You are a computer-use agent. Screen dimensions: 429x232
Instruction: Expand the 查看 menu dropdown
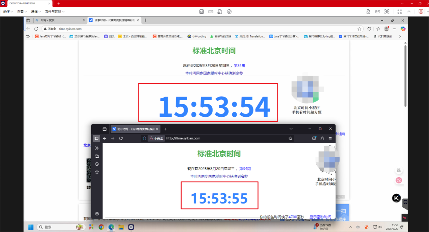tap(21, 11)
